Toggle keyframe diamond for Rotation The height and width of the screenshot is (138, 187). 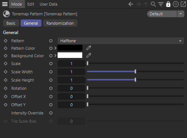6,88
